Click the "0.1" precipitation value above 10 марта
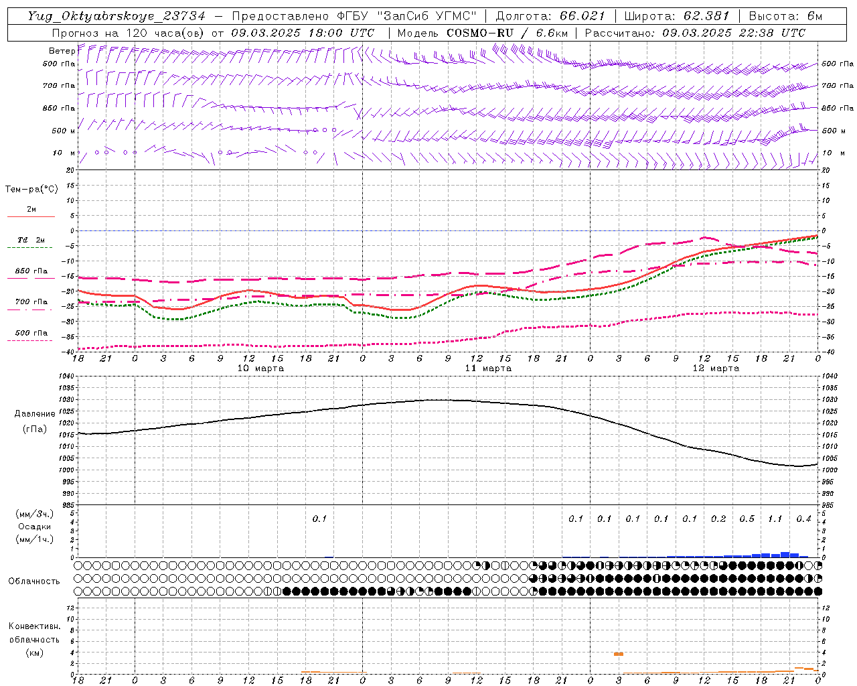The image size is (857, 686). point(319,519)
